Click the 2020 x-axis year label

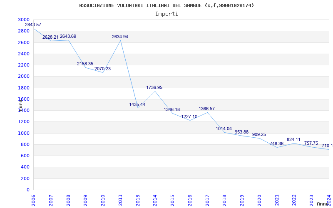259,200
